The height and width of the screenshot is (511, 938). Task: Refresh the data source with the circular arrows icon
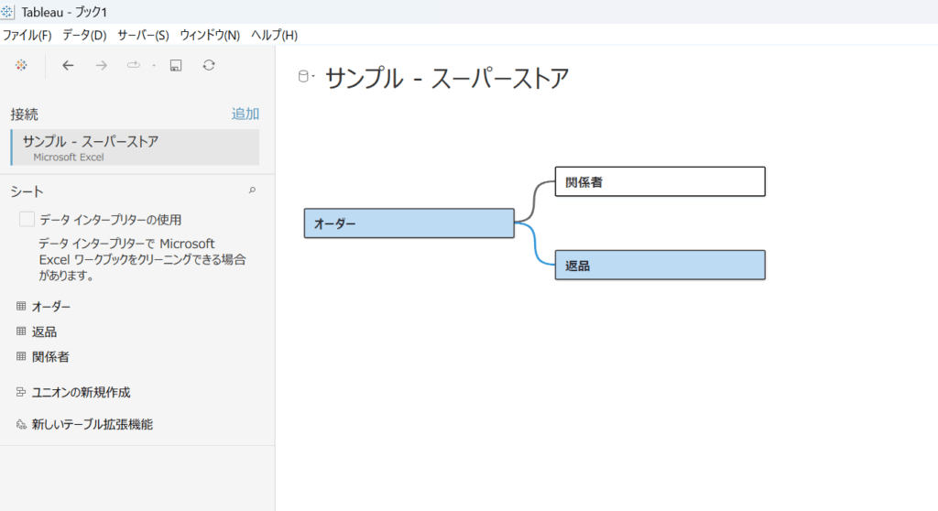click(209, 65)
